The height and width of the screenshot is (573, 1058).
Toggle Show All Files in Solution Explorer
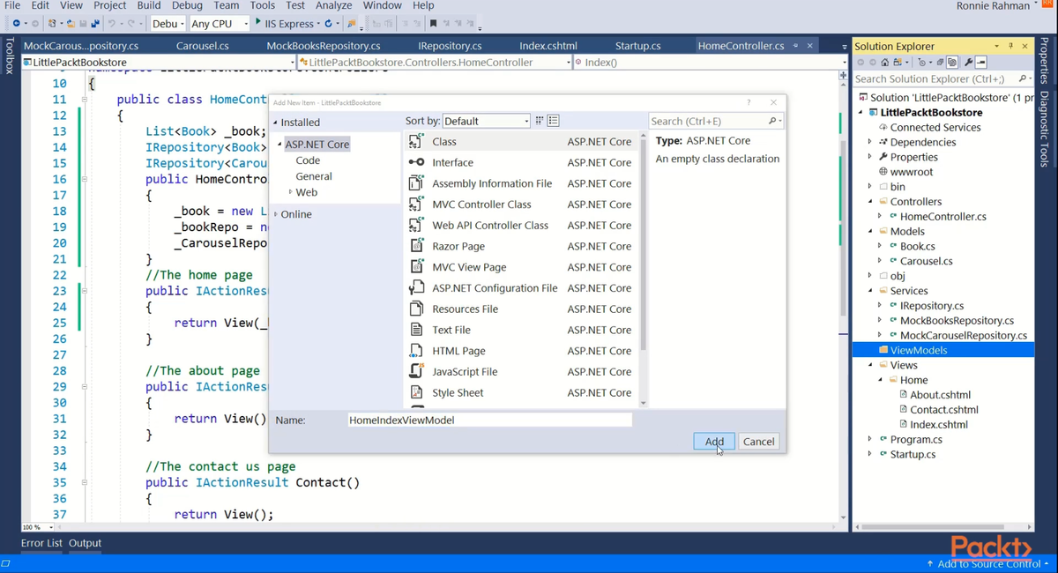pyautogui.click(x=953, y=63)
